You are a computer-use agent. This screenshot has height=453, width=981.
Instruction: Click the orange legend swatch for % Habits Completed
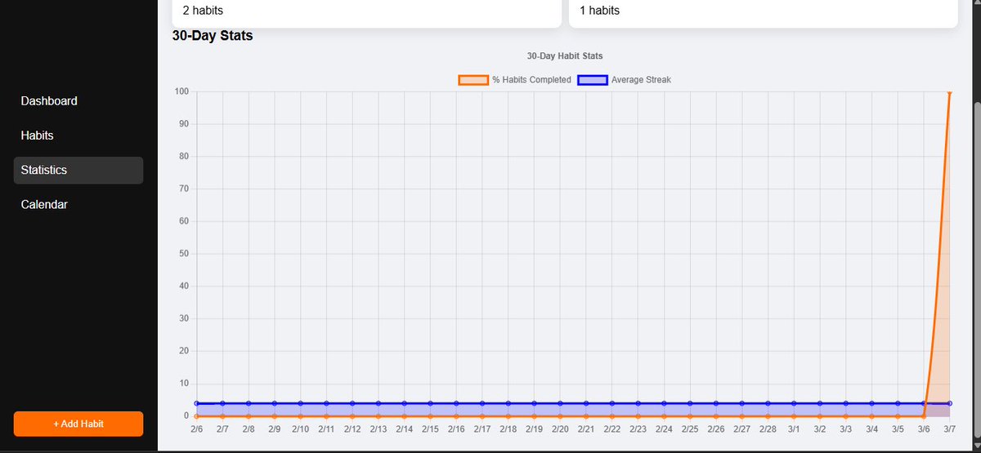click(473, 80)
